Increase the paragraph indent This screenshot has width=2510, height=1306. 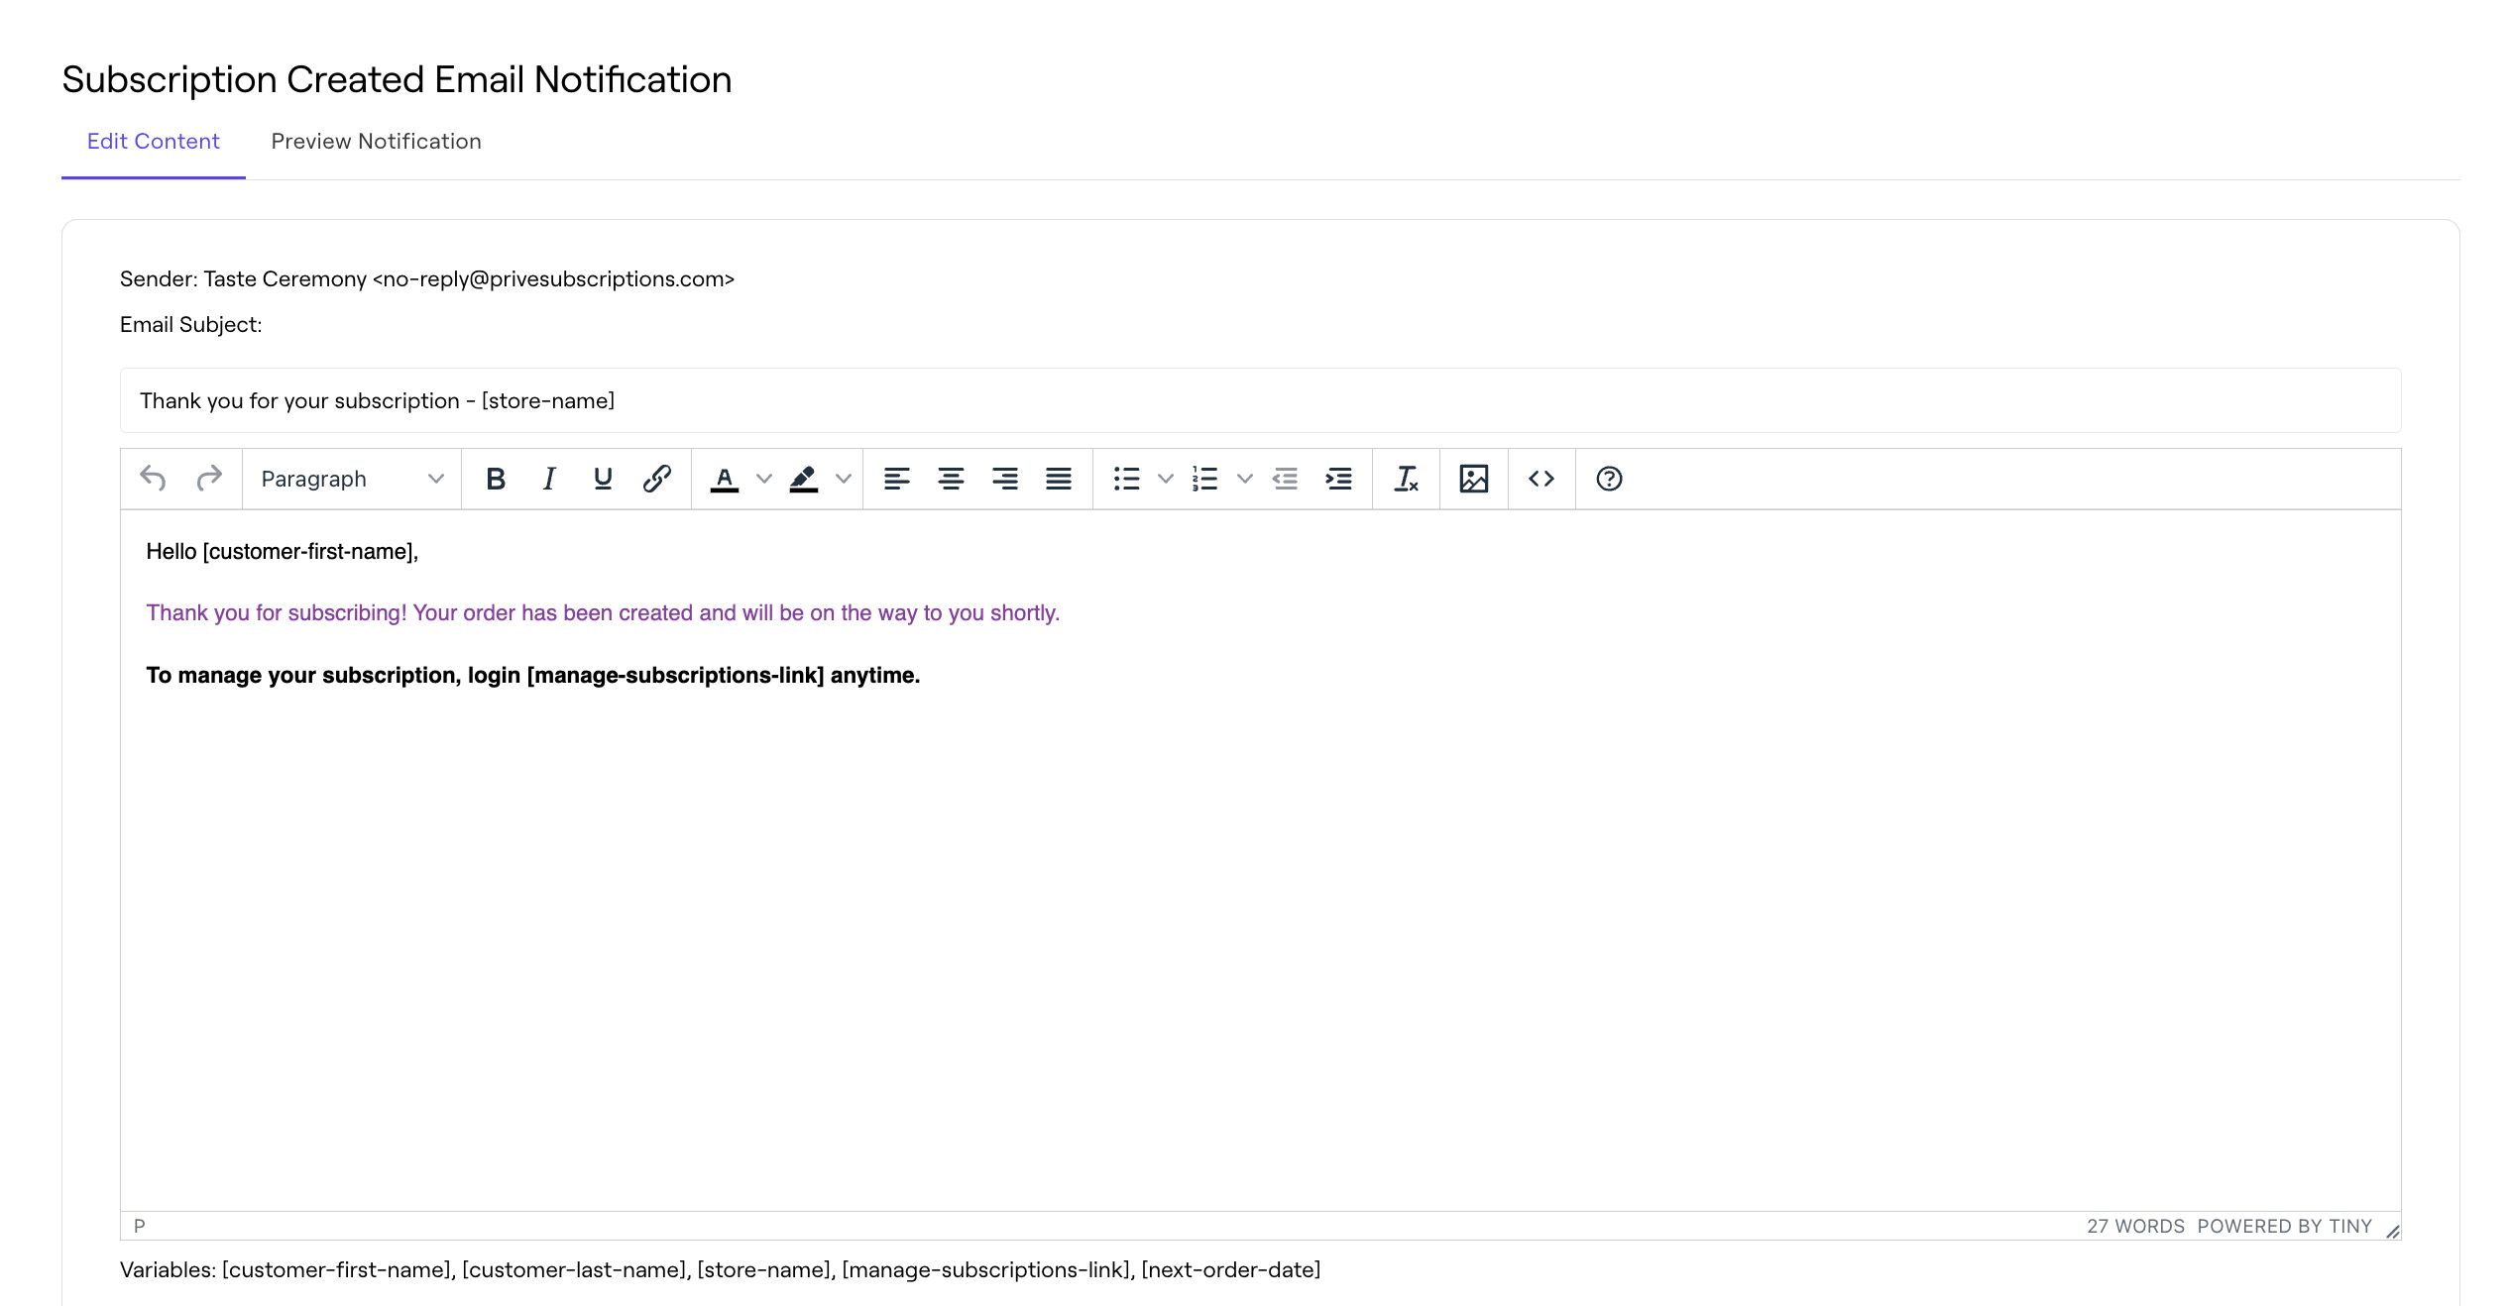[x=1338, y=479]
